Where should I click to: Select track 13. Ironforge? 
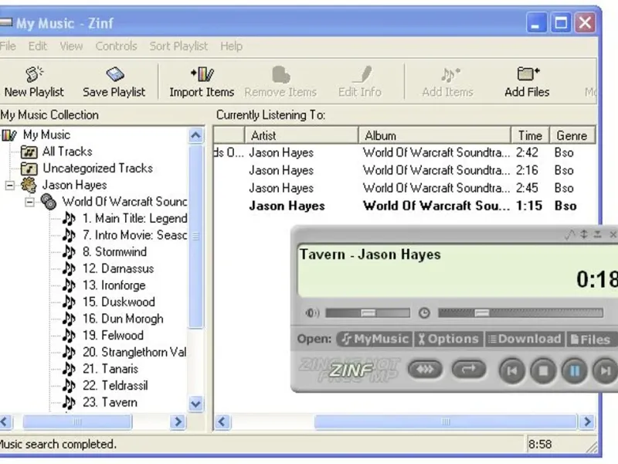pyautogui.click(x=114, y=285)
